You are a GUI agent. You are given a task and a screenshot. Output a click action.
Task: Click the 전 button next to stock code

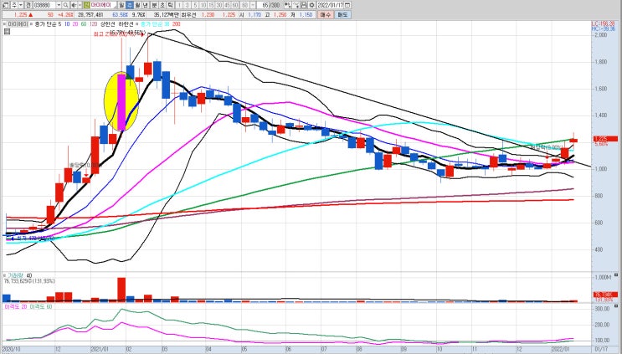(28, 5)
